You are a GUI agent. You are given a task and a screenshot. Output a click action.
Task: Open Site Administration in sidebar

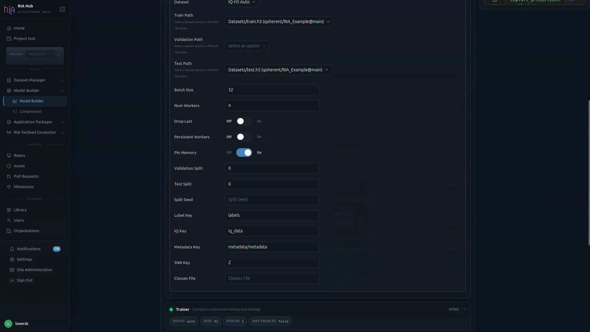coord(35,270)
